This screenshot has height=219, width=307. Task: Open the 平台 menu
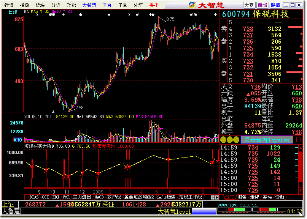pyautogui.click(x=107, y=5)
